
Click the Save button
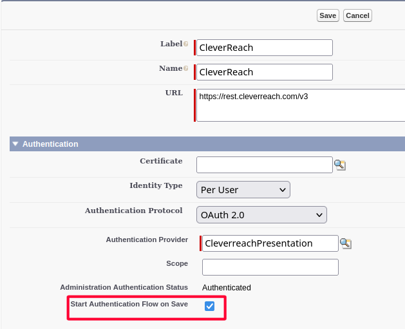coord(328,15)
